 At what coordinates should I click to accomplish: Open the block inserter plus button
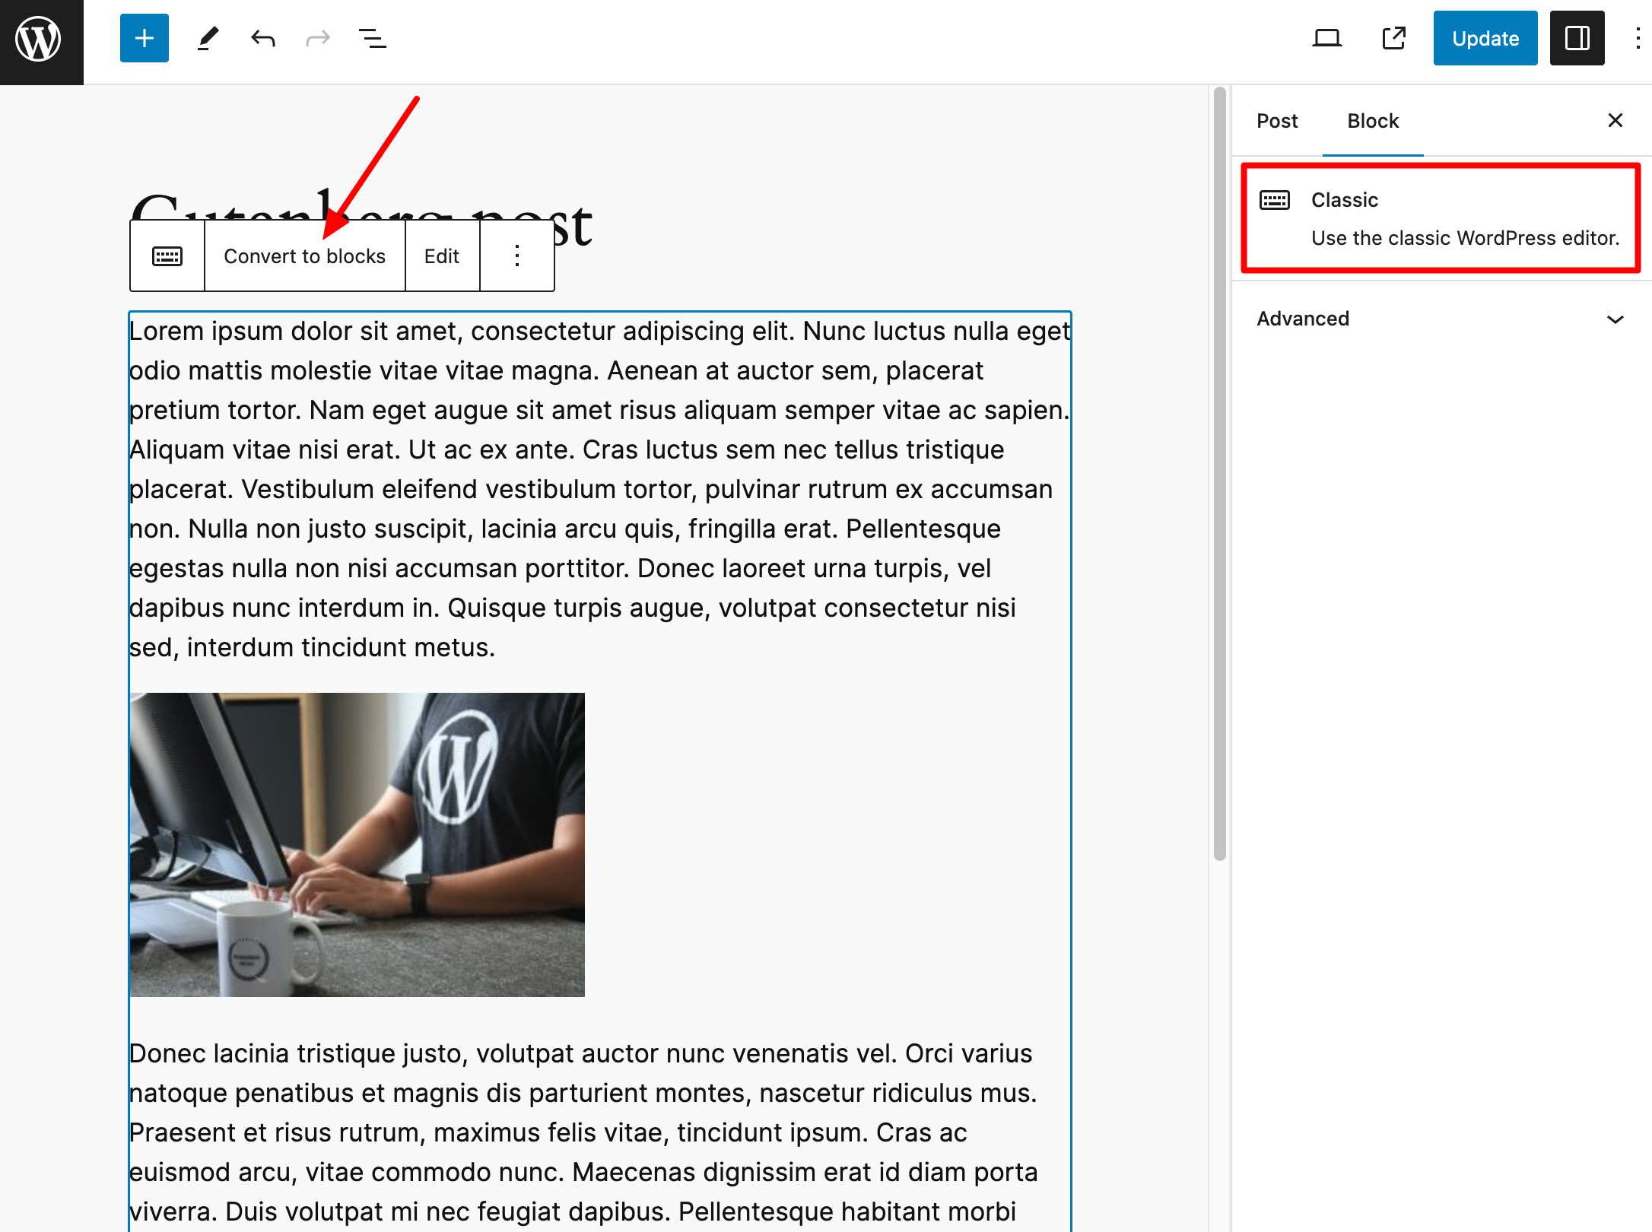[145, 38]
